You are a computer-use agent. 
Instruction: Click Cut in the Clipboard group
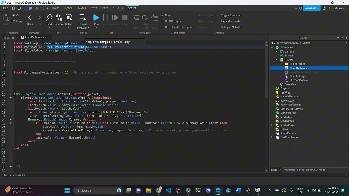click(16, 15)
